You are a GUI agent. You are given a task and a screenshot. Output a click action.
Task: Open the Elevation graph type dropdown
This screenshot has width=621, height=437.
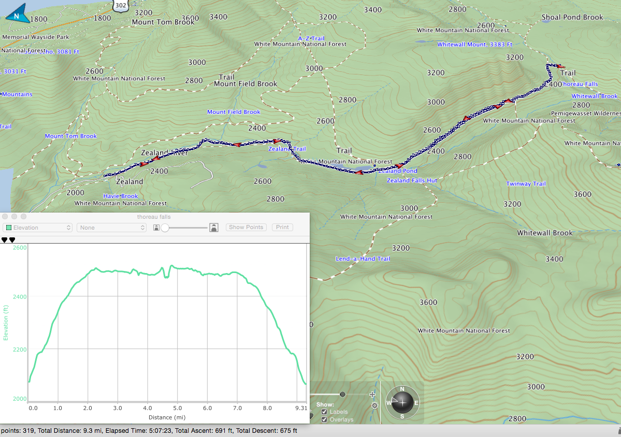pyautogui.click(x=38, y=228)
